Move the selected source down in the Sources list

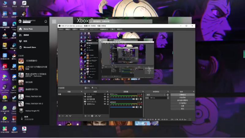pyautogui.click(x=100, y=116)
